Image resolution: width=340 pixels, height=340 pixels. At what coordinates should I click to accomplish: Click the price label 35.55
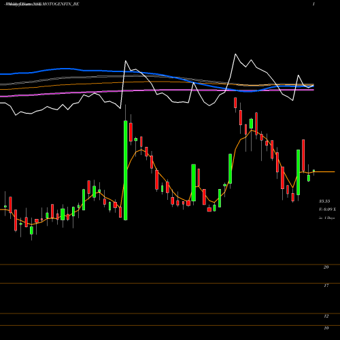coord(324,201)
